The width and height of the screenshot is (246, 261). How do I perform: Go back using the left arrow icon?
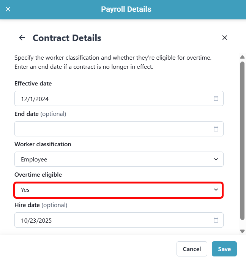point(22,38)
